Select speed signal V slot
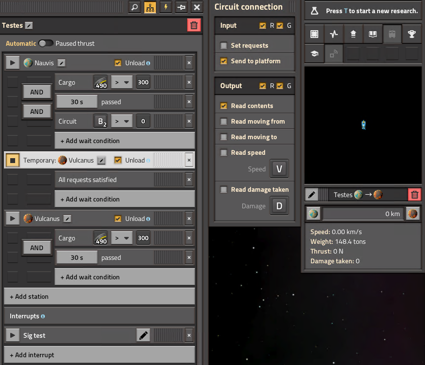 [279, 169]
